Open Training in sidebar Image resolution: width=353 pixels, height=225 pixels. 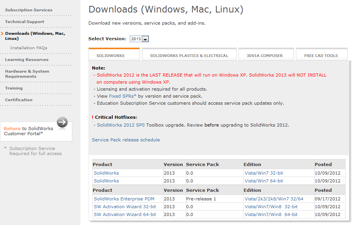14,88
